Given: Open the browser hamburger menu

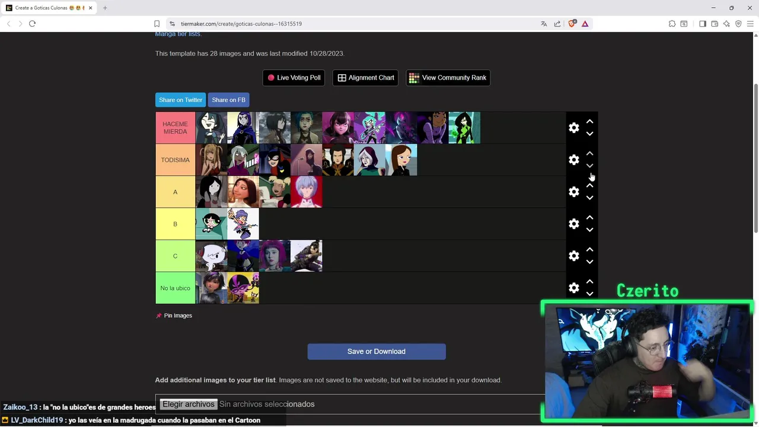Looking at the screenshot, I should coord(750,24).
